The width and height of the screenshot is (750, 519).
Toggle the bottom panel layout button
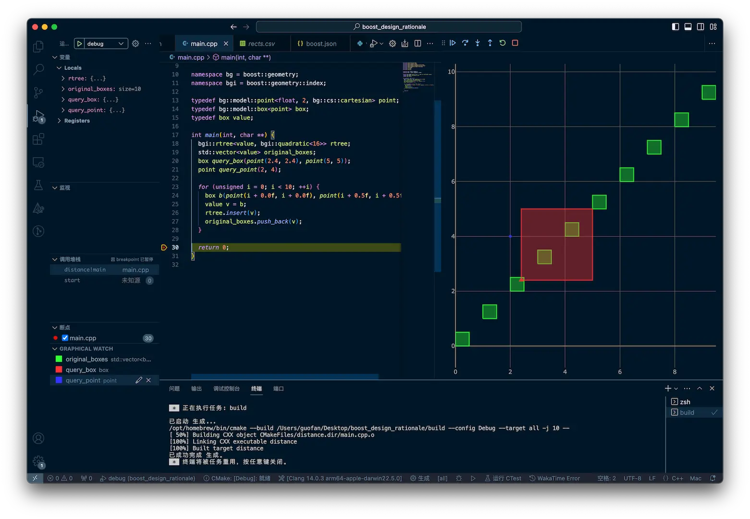click(x=688, y=27)
